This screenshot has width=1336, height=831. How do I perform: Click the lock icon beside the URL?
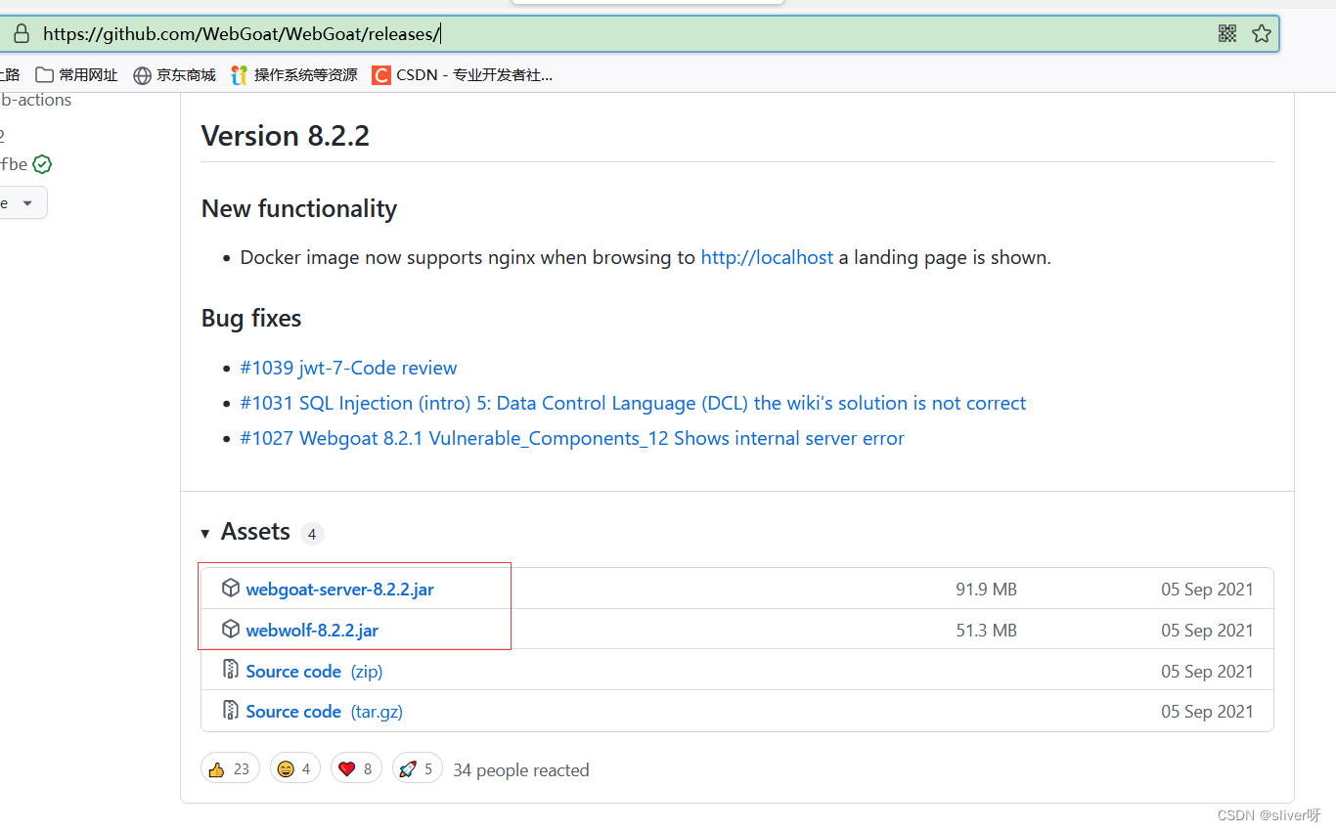coord(21,34)
